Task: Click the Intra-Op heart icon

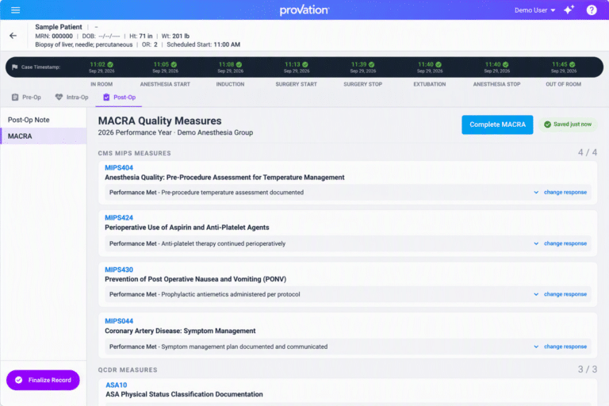Action: [59, 97]
